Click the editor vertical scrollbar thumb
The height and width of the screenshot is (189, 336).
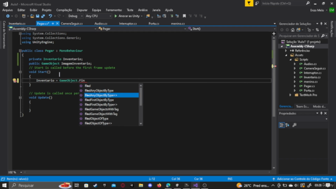coord(274,78)
